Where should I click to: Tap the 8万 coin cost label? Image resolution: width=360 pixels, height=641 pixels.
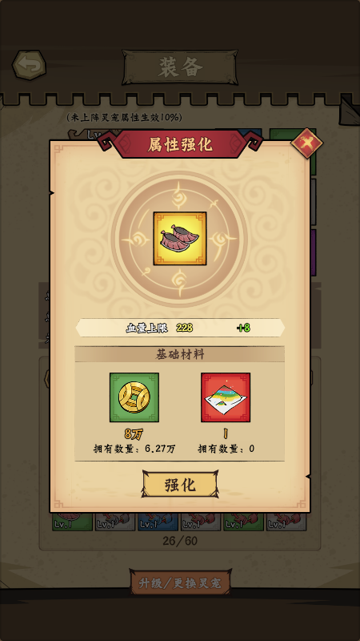click(134, 433)
